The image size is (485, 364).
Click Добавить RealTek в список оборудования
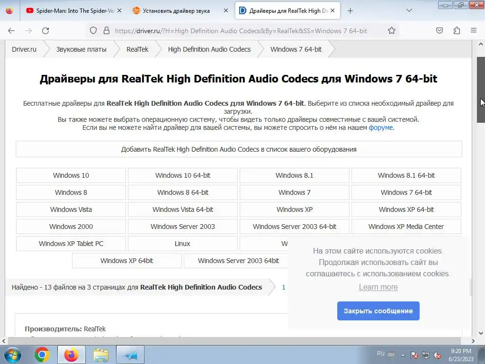click(239, 149)
